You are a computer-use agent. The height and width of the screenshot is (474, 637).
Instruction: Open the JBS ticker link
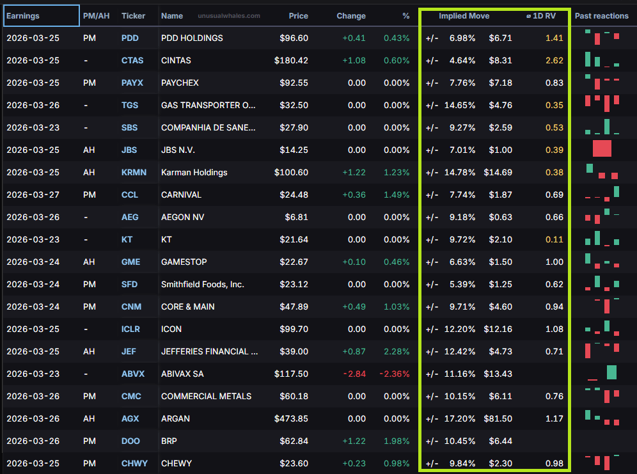tap(129, 150)
